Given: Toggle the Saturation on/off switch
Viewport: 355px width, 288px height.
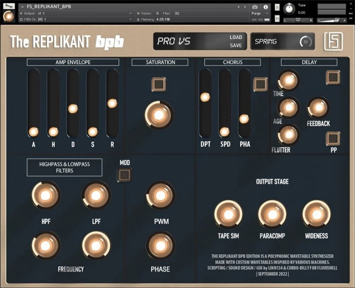Looking at the screenshot, I should pyautogui.click(x=158, y=84).
